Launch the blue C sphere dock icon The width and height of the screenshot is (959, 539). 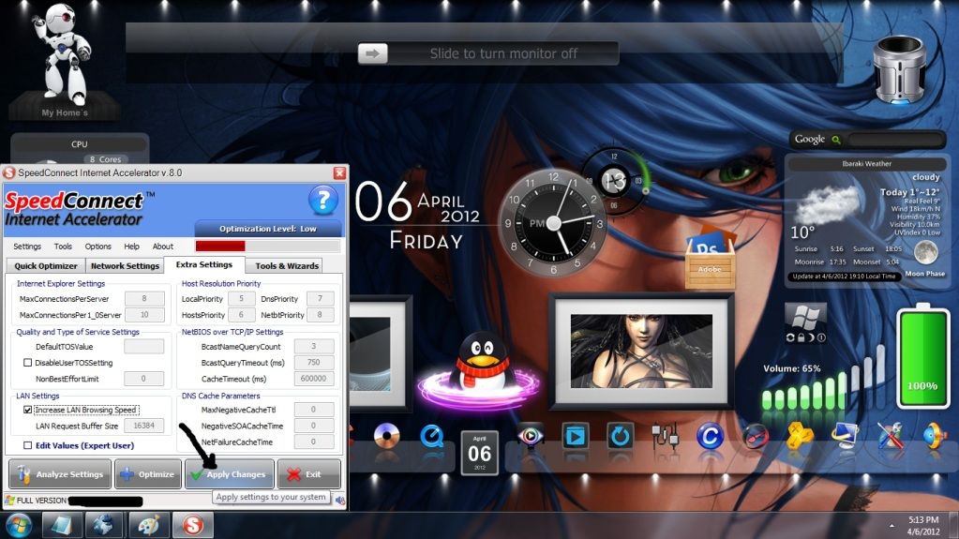(710, 437)
